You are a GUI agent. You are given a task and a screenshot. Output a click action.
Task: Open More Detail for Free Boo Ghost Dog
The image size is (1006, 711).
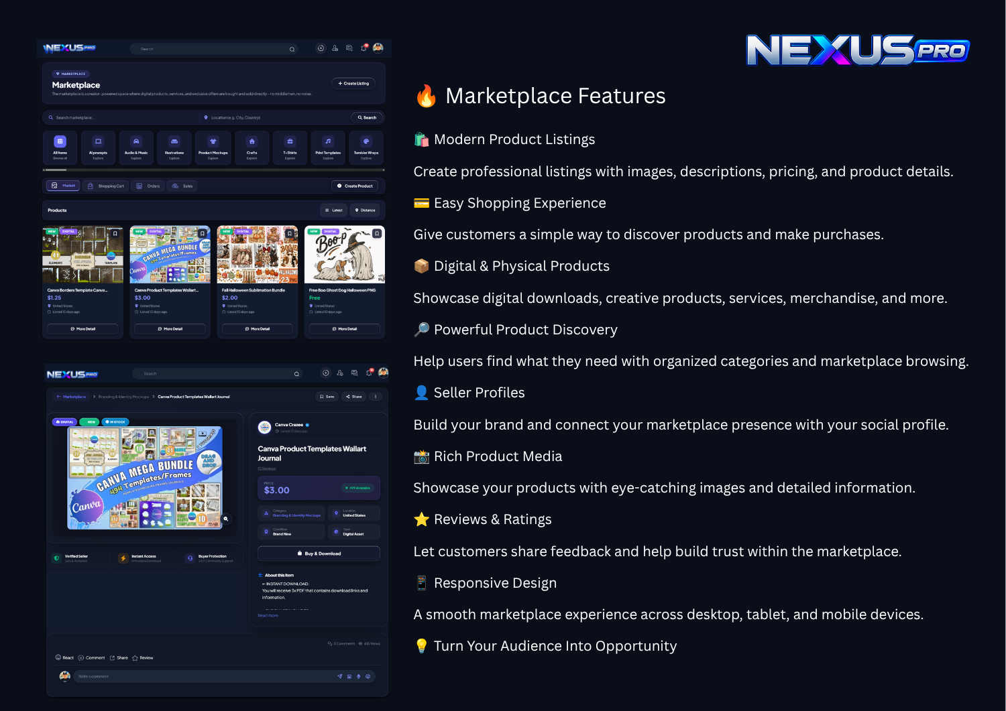pyautogui.click(x=345, y=329)
